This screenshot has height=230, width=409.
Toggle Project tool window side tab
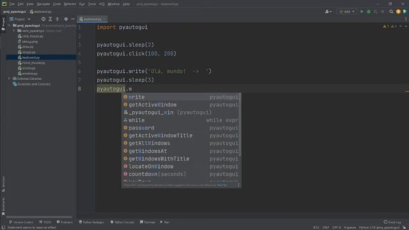tap(3, 24)
